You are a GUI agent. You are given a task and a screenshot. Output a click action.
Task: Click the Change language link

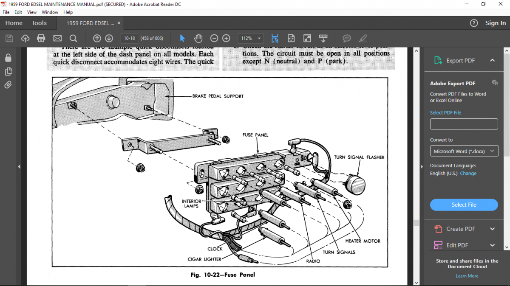pos(468,173)
